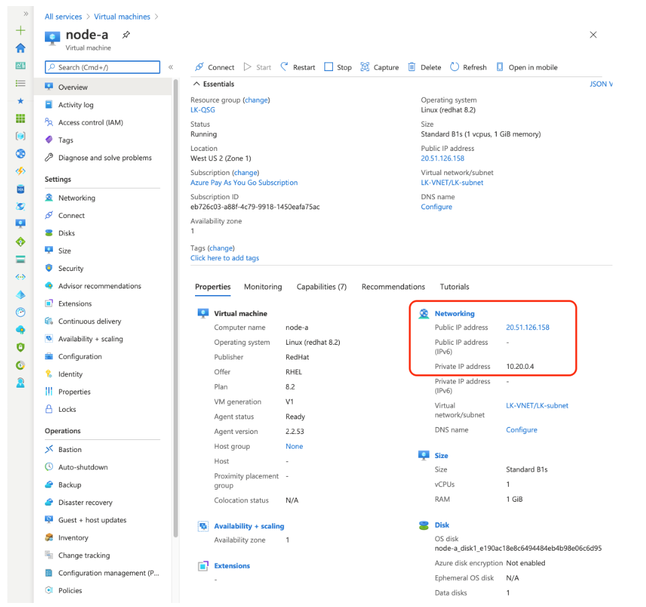The width and height of the screenshot is (646, 607).
Task: Stop the virtual machine
Action: (338, 67)
